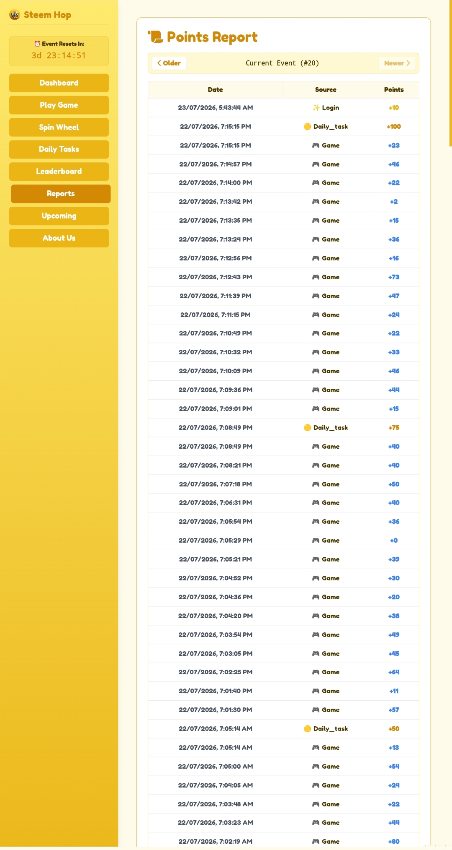Click the event countdown '3d 23:14:51'

pos(59,56)
